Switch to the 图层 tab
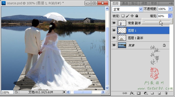This screenshot has width=175, height=97. tap(115, 4)
